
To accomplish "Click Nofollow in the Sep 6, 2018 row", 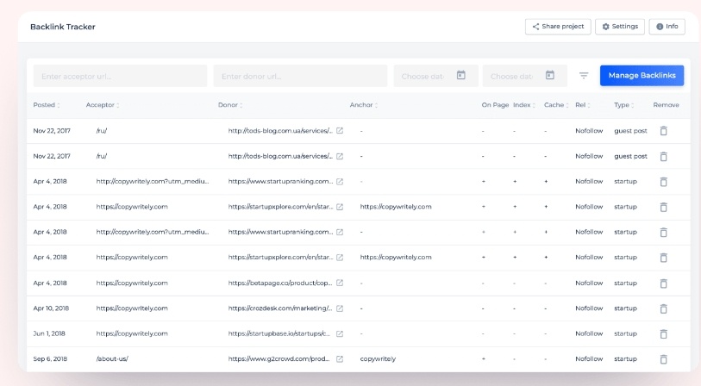I will tap(589, 358).
